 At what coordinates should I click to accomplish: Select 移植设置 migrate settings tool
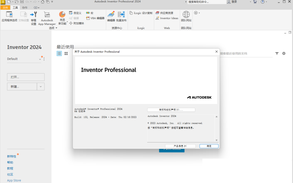click(x=33, y=18)
